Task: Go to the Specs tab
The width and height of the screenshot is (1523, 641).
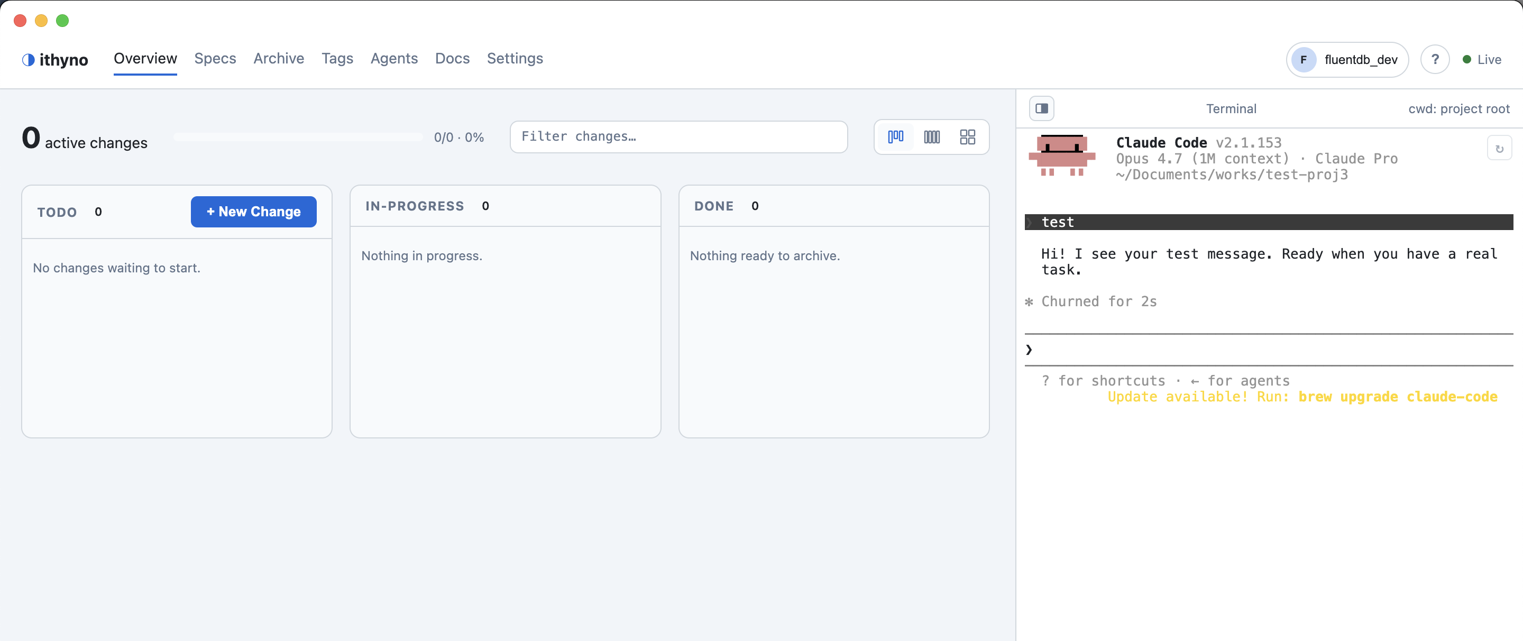Action: [215, 59]
